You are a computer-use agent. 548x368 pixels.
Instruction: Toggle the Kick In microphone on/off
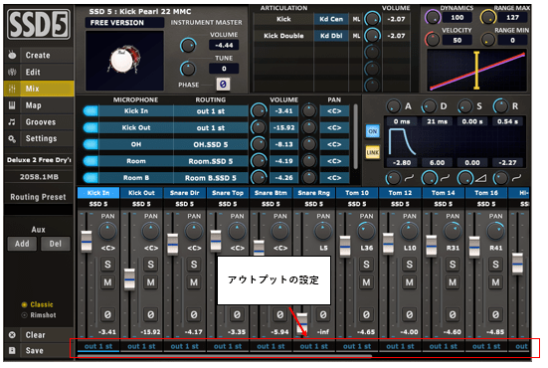[x=91, y=110]
